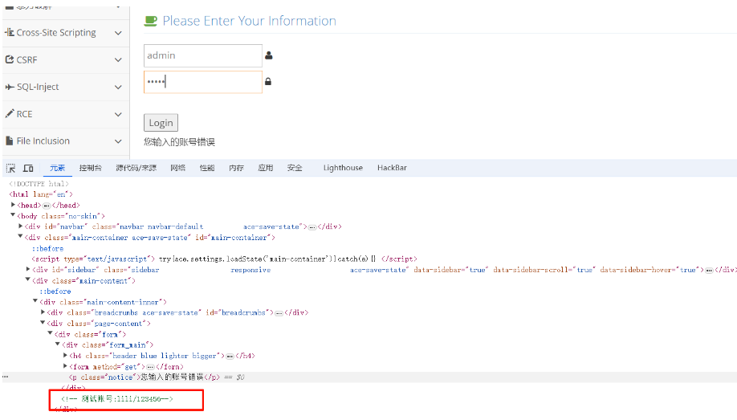Viewport: 737px width, 420px height.
Task: Collapse the div class form triangle
Action: (51, 333)
